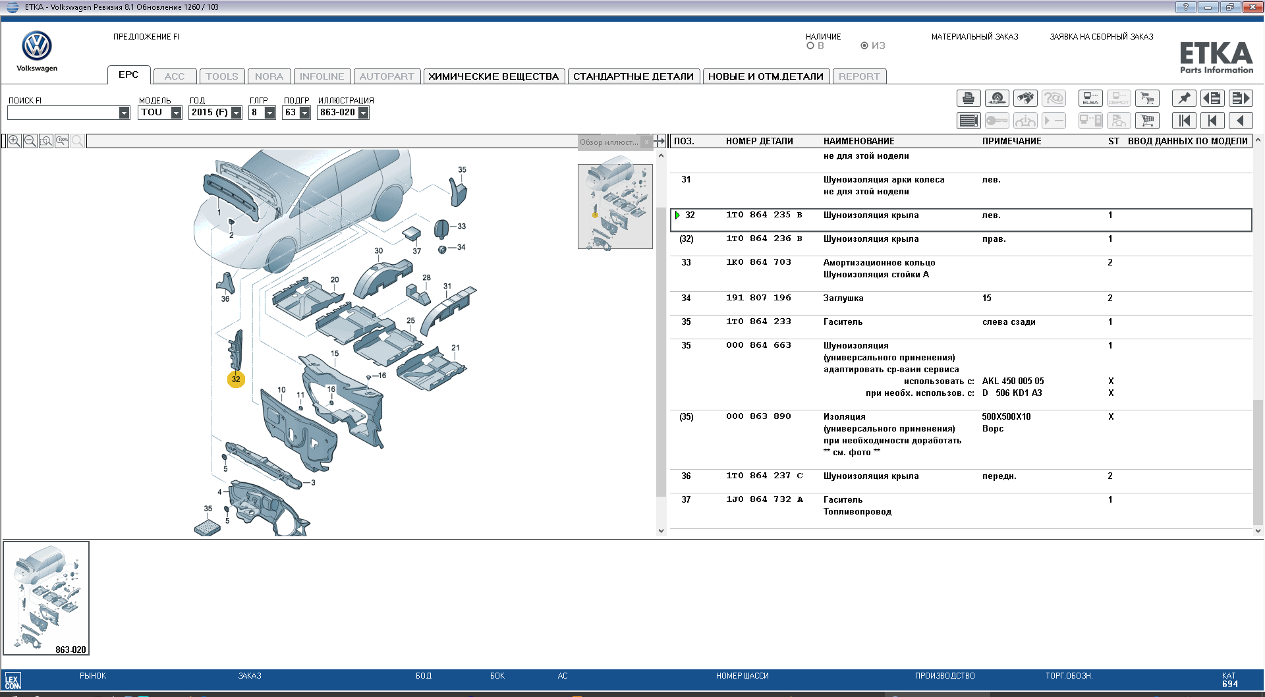Click the 863-020 illustration thumbnail at bottom

46,598
